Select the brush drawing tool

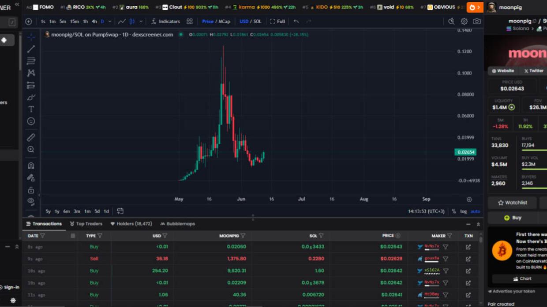[31, 97]
